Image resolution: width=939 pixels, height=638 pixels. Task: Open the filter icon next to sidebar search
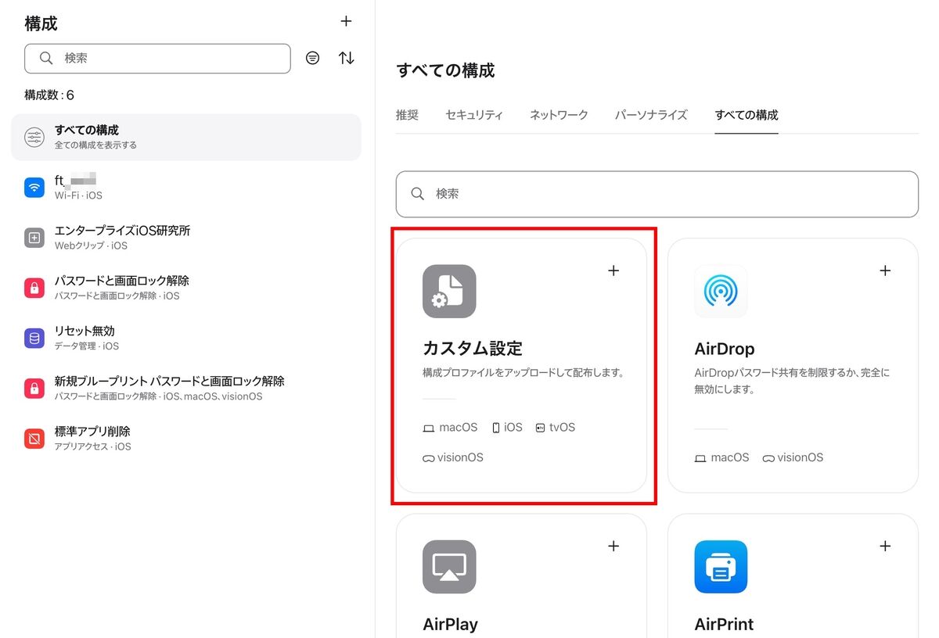[x=312, y=59]
